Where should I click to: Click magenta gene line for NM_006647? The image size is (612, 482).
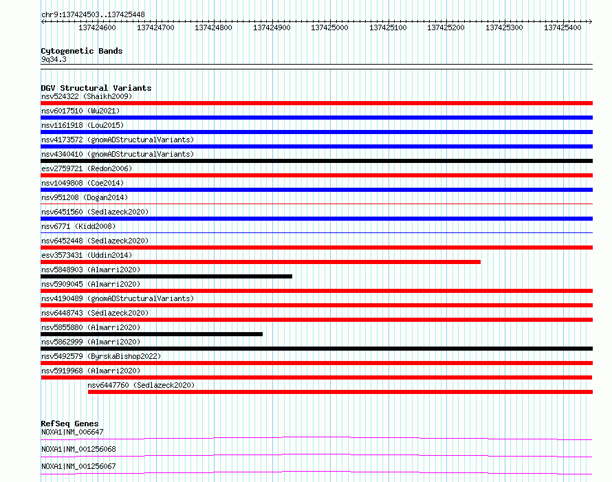click(x=316, y=439)
